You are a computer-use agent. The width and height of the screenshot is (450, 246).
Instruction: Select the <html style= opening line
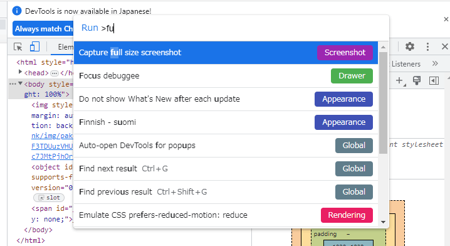coord(44,62)
